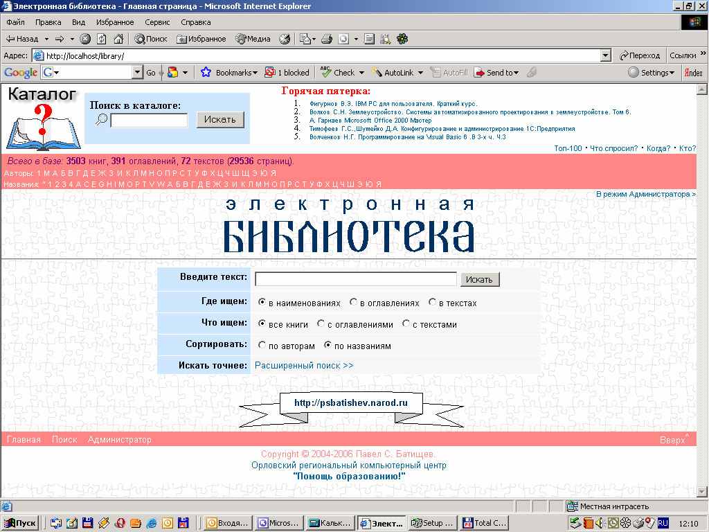This screenshot has height=532, width=709.
Task: Select 'в текстах' radio button
Action: tap(432, 302)
